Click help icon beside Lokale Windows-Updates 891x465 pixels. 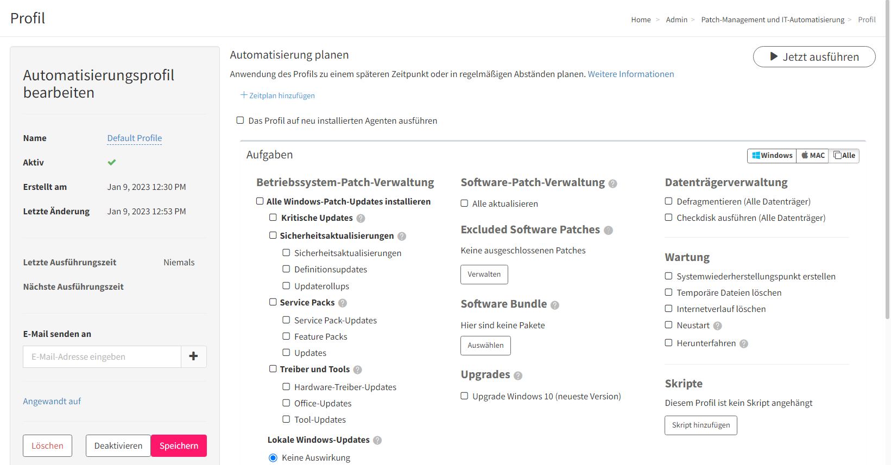[377, 440]
